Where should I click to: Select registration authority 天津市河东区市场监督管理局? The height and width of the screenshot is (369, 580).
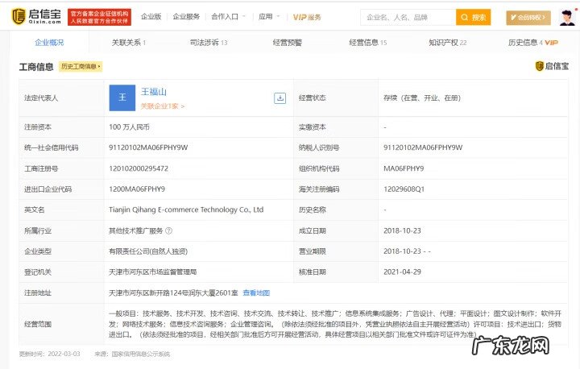(x=152, y=272)
